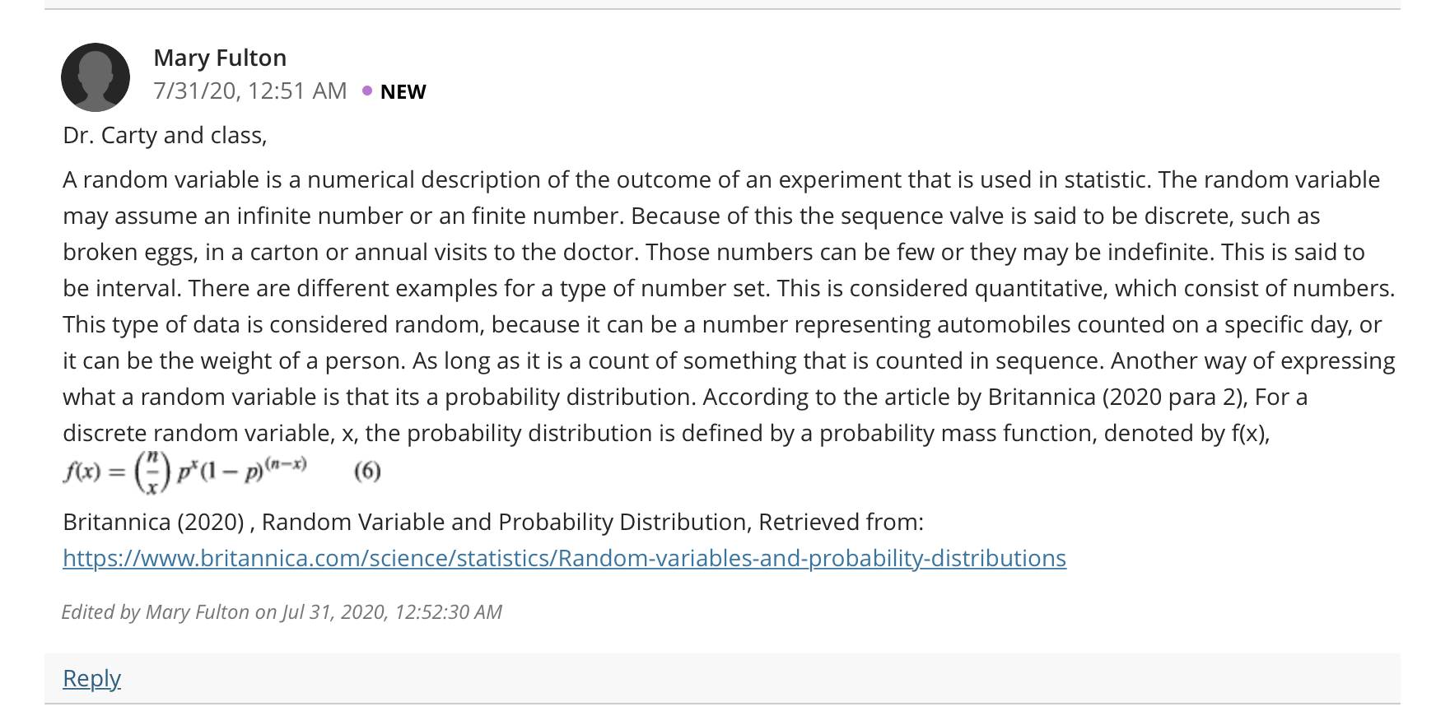
Task: Click the binomial formula f(x) image
Action: pos(186,472)
